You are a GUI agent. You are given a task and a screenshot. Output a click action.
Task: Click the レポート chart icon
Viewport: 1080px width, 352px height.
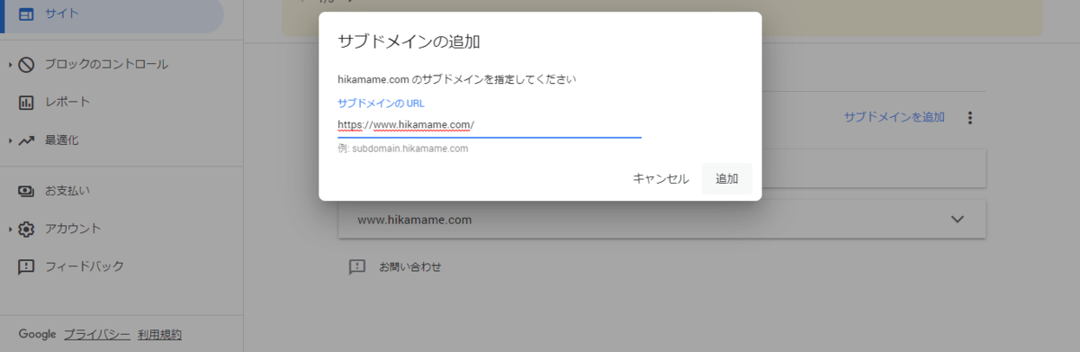26,102
